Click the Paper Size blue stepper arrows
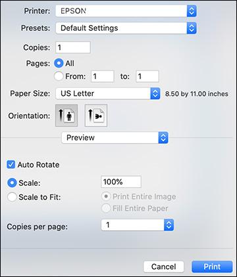 coord(155,93)
